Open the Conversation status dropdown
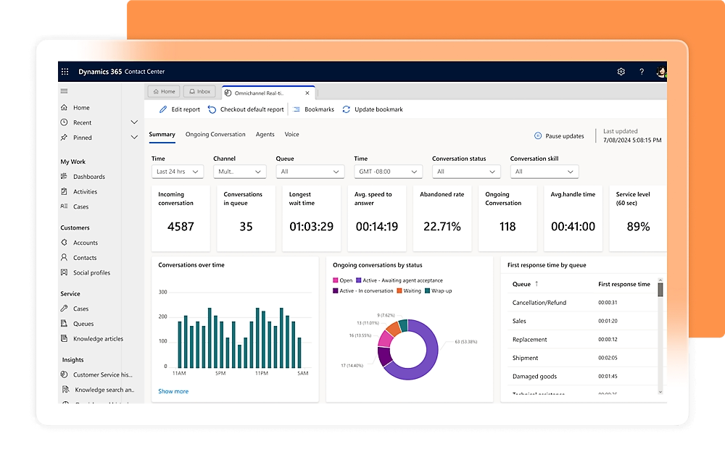 coord(466,172)
